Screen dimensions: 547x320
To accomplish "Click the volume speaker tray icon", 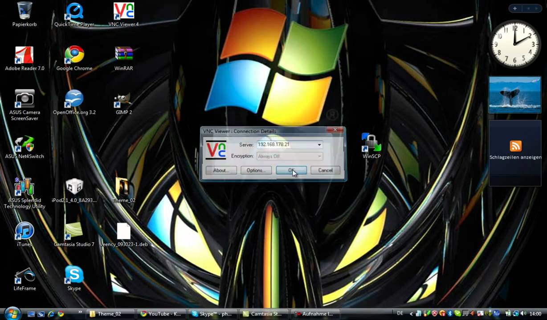I will [x=523, y=313].
